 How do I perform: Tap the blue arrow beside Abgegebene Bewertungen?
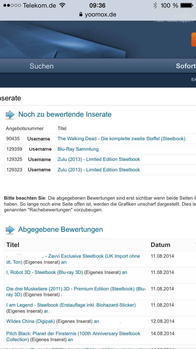click(x=10, y=230)
